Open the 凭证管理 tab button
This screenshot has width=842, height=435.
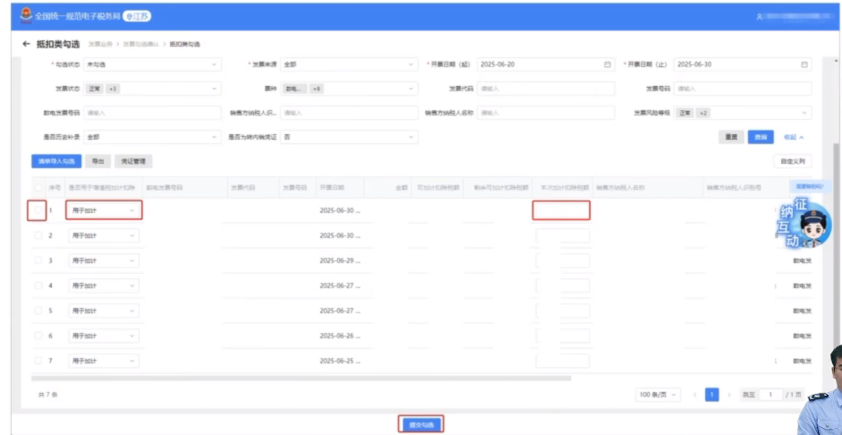coord(133,161)
